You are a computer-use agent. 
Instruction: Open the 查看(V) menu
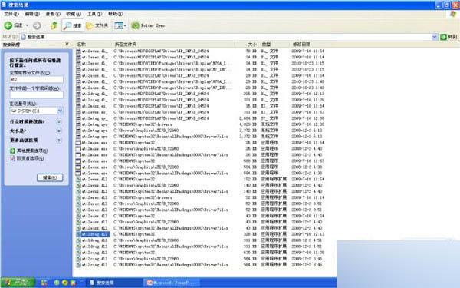53,14
